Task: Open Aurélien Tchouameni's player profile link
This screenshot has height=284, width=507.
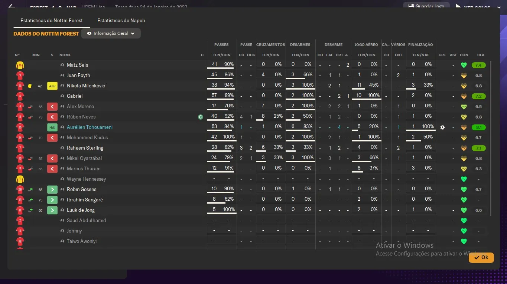Action: (90, 127)
